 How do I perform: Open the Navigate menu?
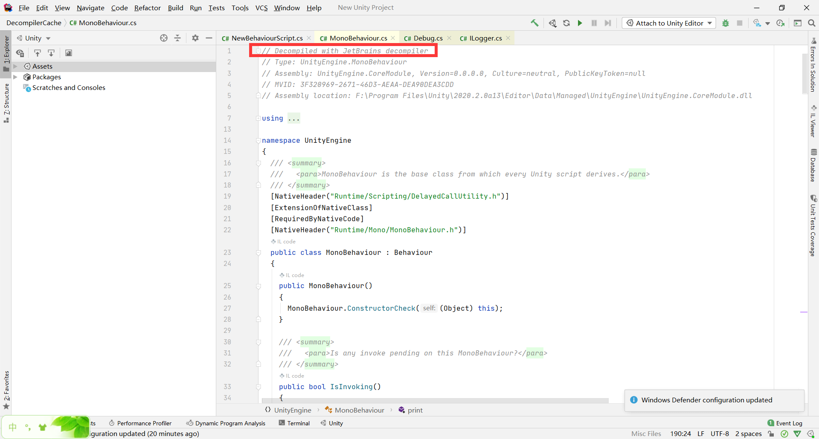click(x=90, y=8)
